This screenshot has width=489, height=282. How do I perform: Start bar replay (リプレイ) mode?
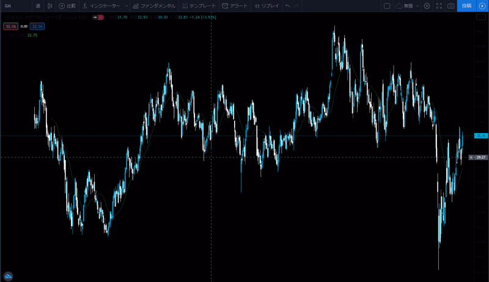coord(267,5)
